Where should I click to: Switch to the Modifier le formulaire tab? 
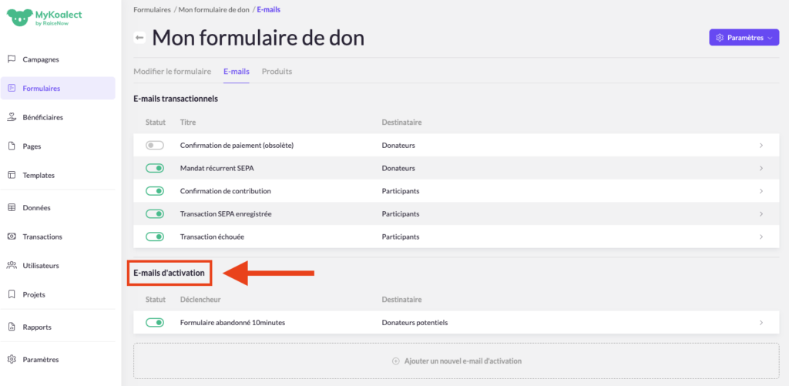point(172,72)
